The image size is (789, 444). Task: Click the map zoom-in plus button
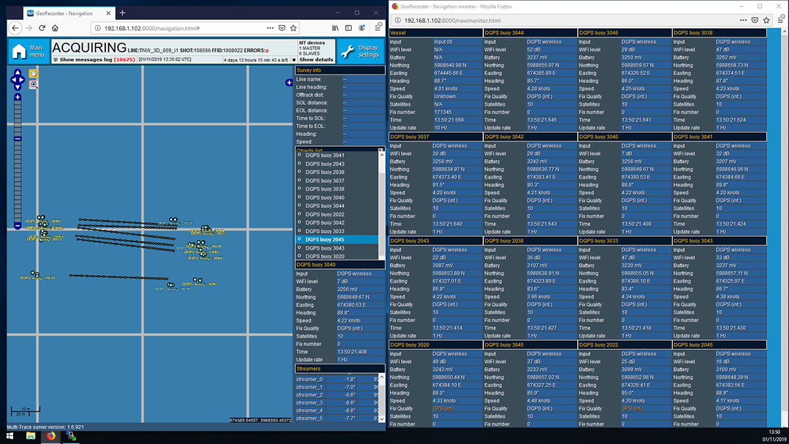(x=18, y=97)
